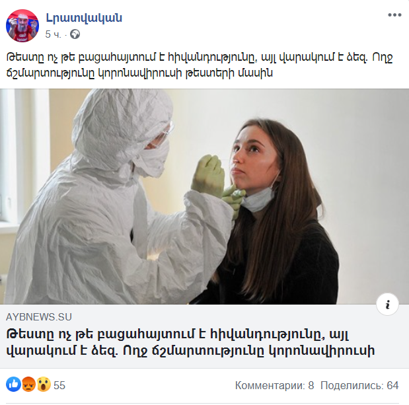
Task: View the 55 reactions count
Action: 59,385
